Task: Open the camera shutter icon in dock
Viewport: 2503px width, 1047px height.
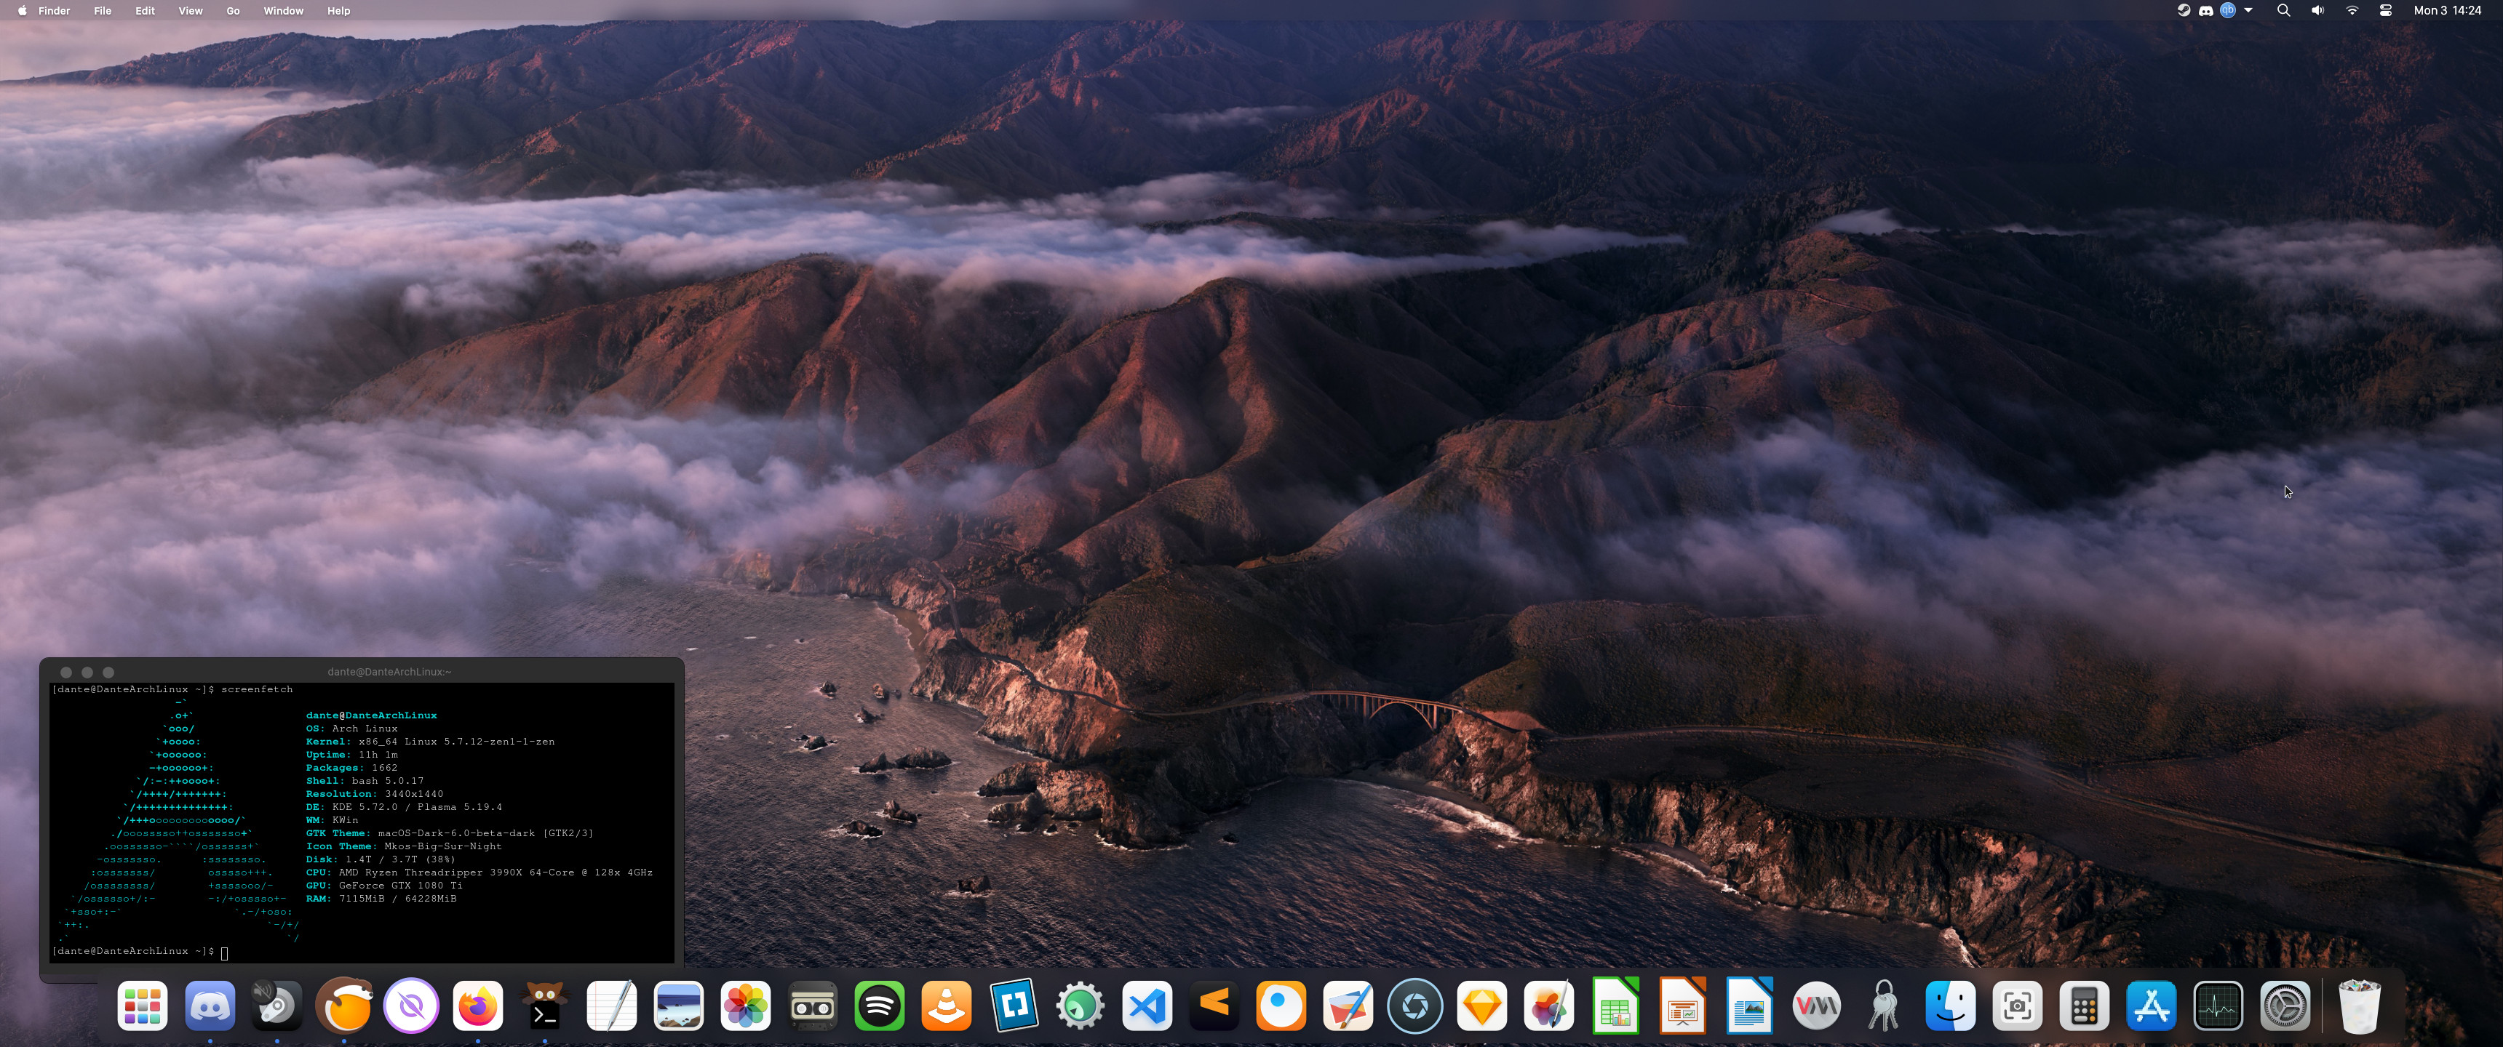Action: 1414,1006
